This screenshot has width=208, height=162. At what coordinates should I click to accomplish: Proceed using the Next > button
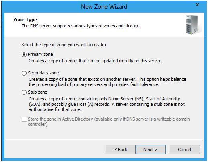(x=151, y=150)
